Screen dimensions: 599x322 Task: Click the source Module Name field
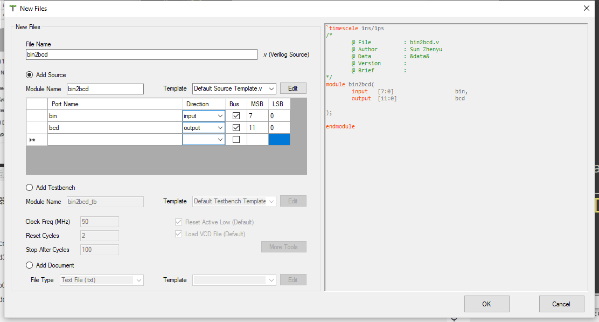[106, 88]
